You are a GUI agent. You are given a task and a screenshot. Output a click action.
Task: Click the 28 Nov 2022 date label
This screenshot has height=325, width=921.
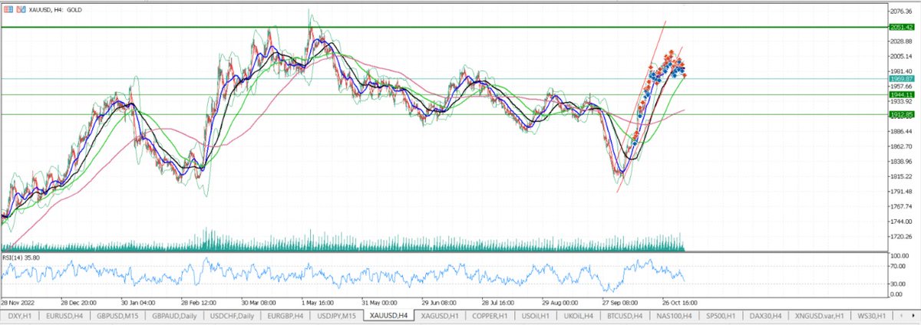point(19,303)
